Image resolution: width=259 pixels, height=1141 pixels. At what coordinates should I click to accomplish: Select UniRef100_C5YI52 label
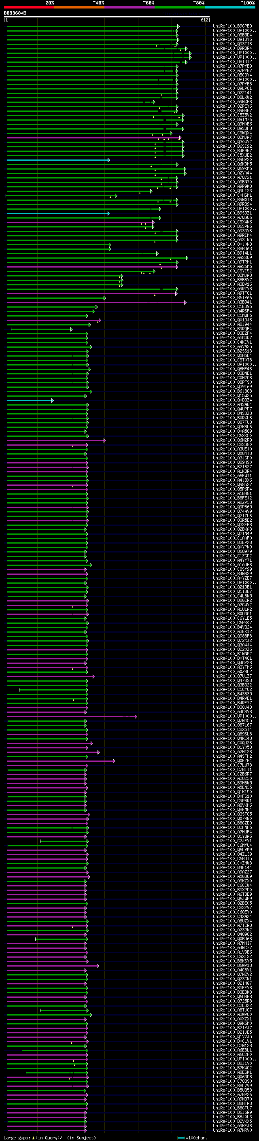tap(232, 271)
